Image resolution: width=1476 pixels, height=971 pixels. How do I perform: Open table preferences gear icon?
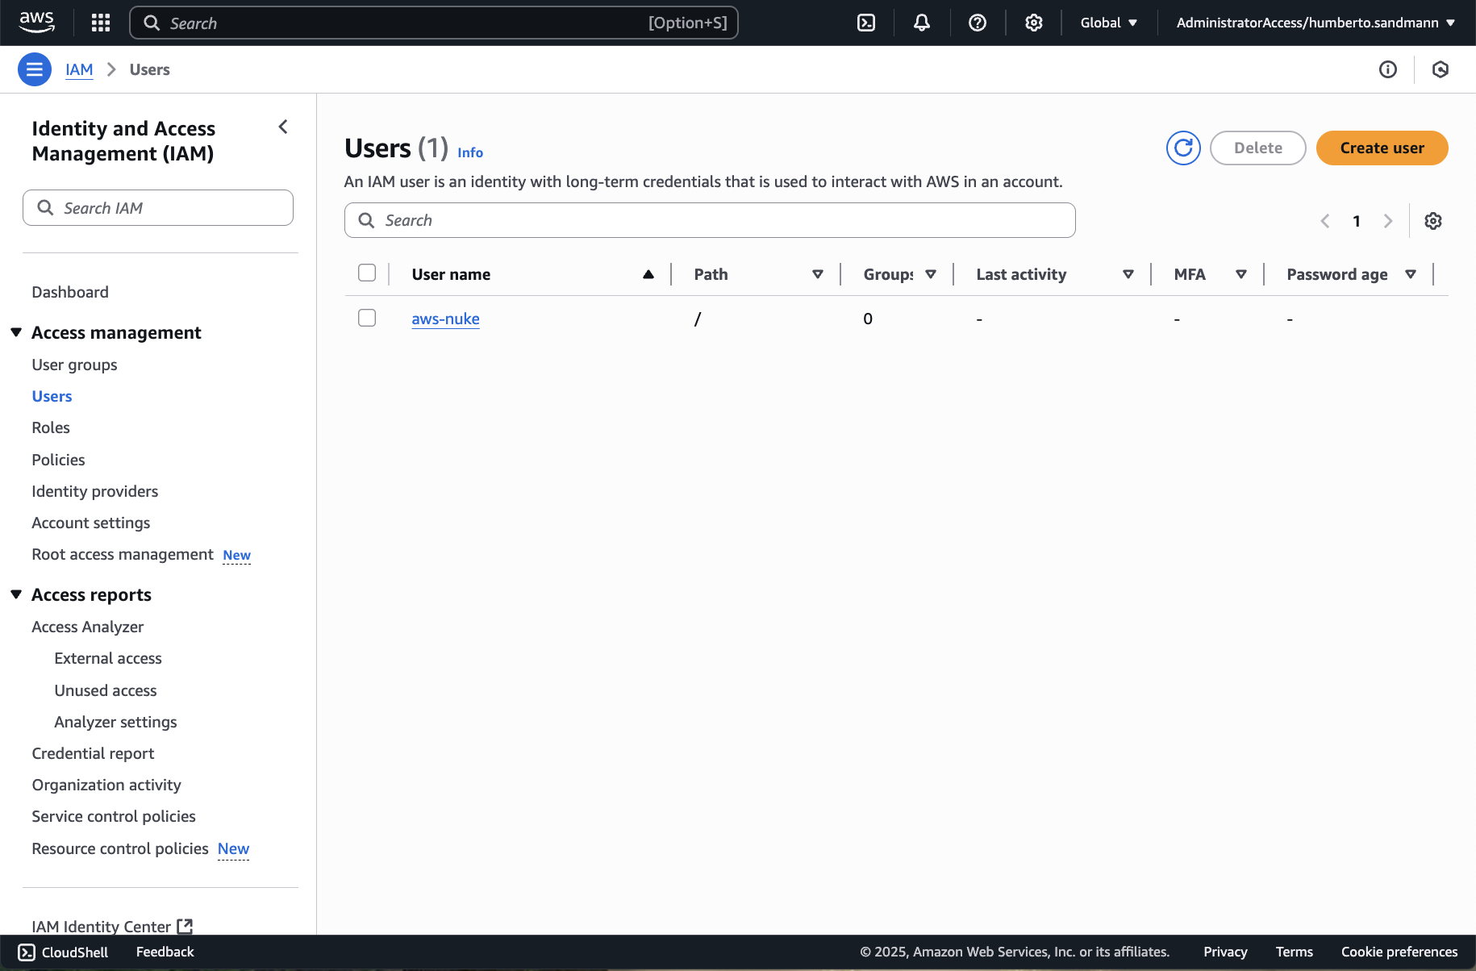tap(1433, 221)
